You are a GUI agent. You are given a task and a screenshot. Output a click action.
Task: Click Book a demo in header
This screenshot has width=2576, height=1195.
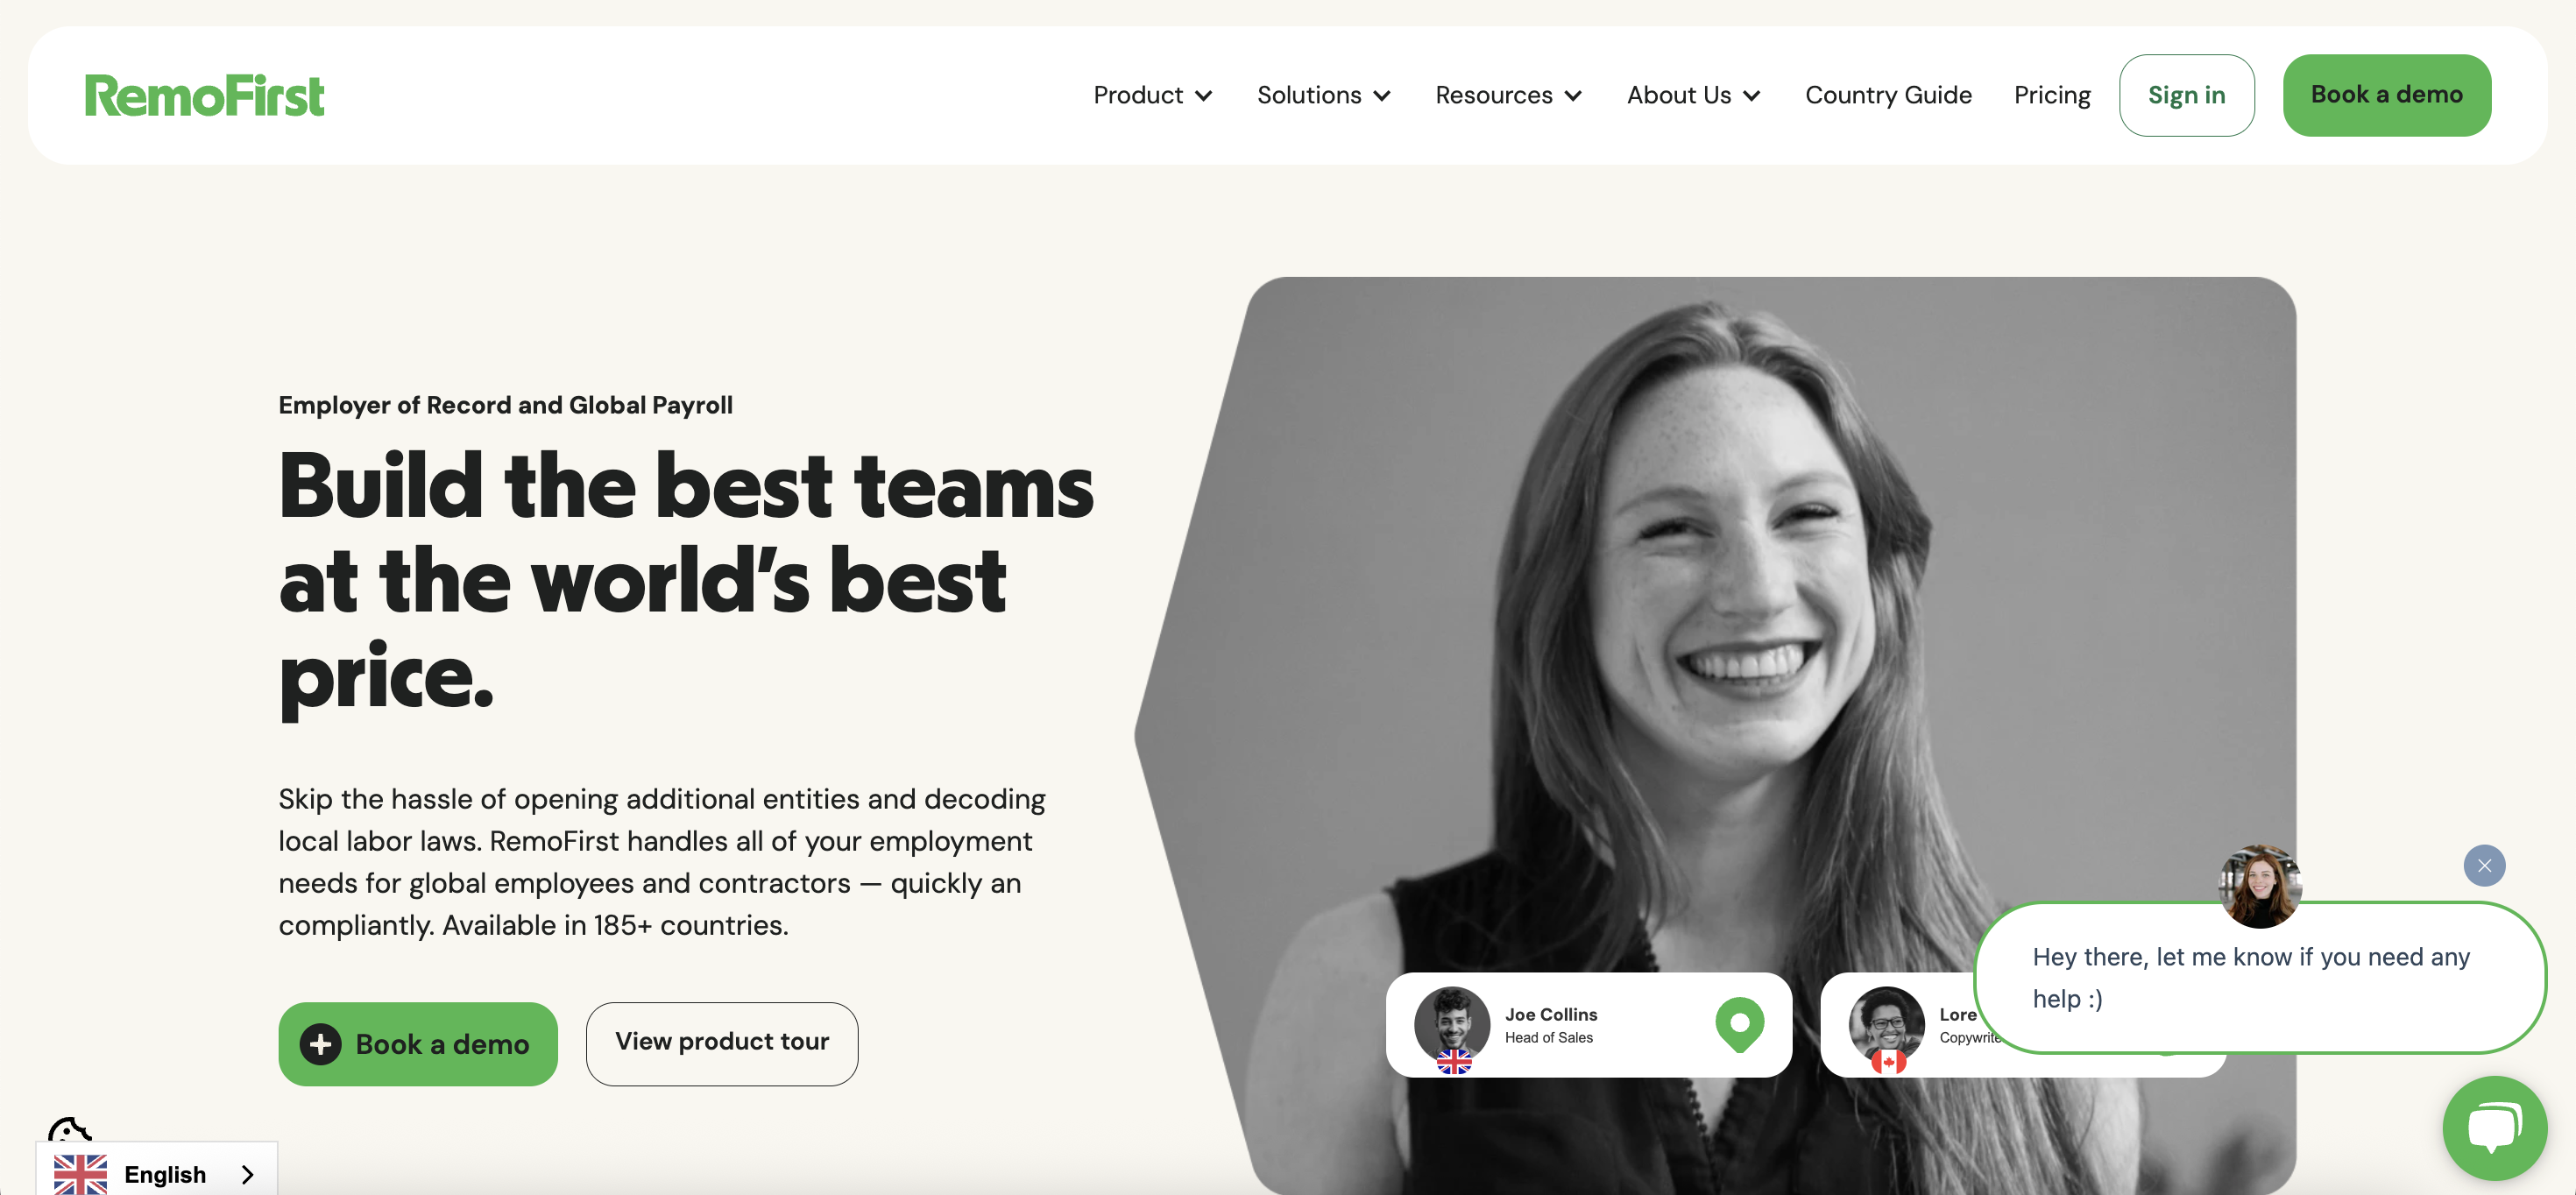(x=2386, y=95)
